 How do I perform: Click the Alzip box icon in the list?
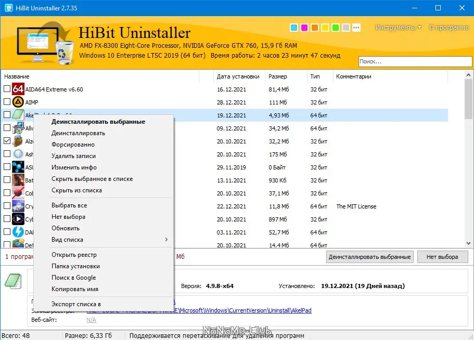point(18,141)
